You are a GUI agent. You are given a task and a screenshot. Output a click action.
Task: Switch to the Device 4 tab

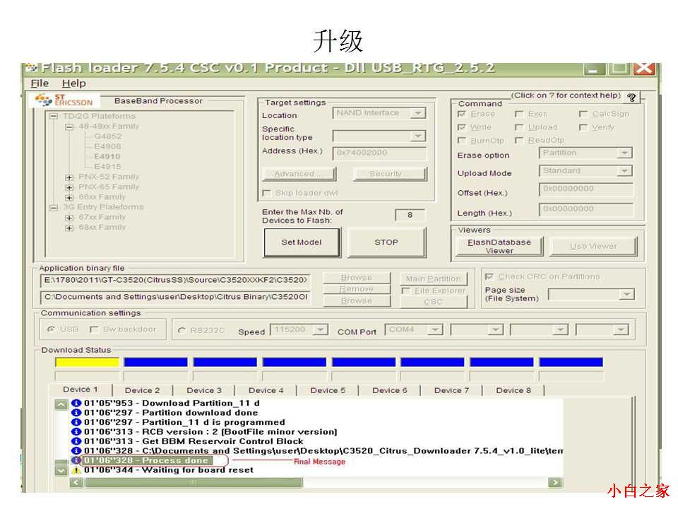point(266,390)
